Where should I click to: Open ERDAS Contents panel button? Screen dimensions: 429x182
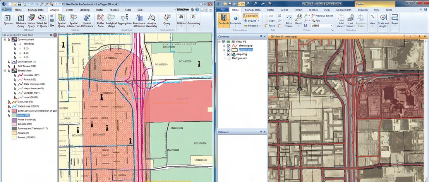click(x=224, y=20)
